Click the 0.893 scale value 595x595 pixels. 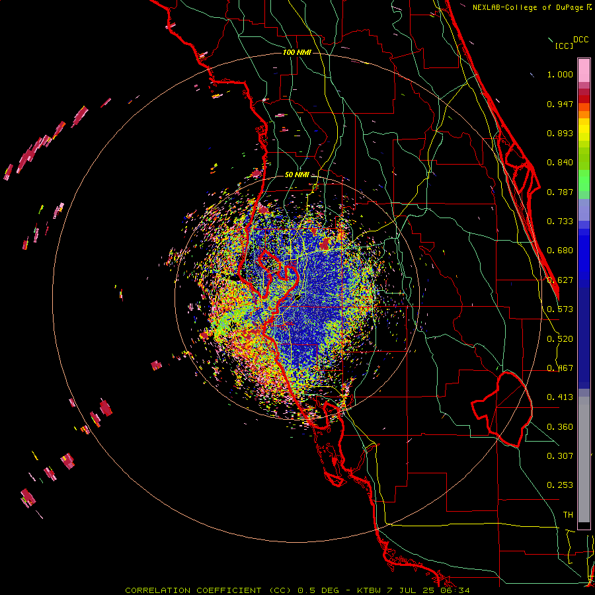560,133
